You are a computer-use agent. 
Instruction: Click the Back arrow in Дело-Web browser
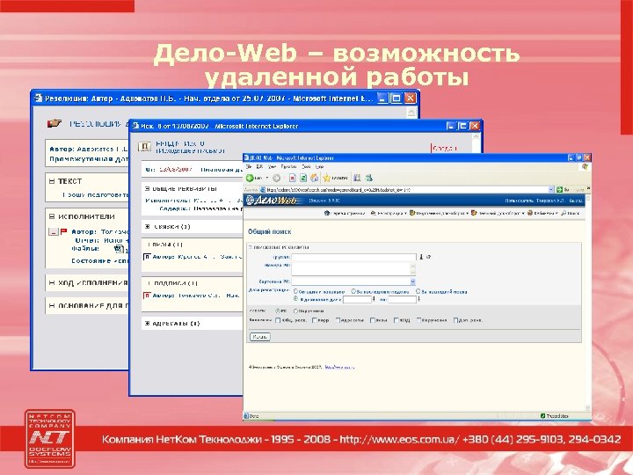[x=250, y=178]
